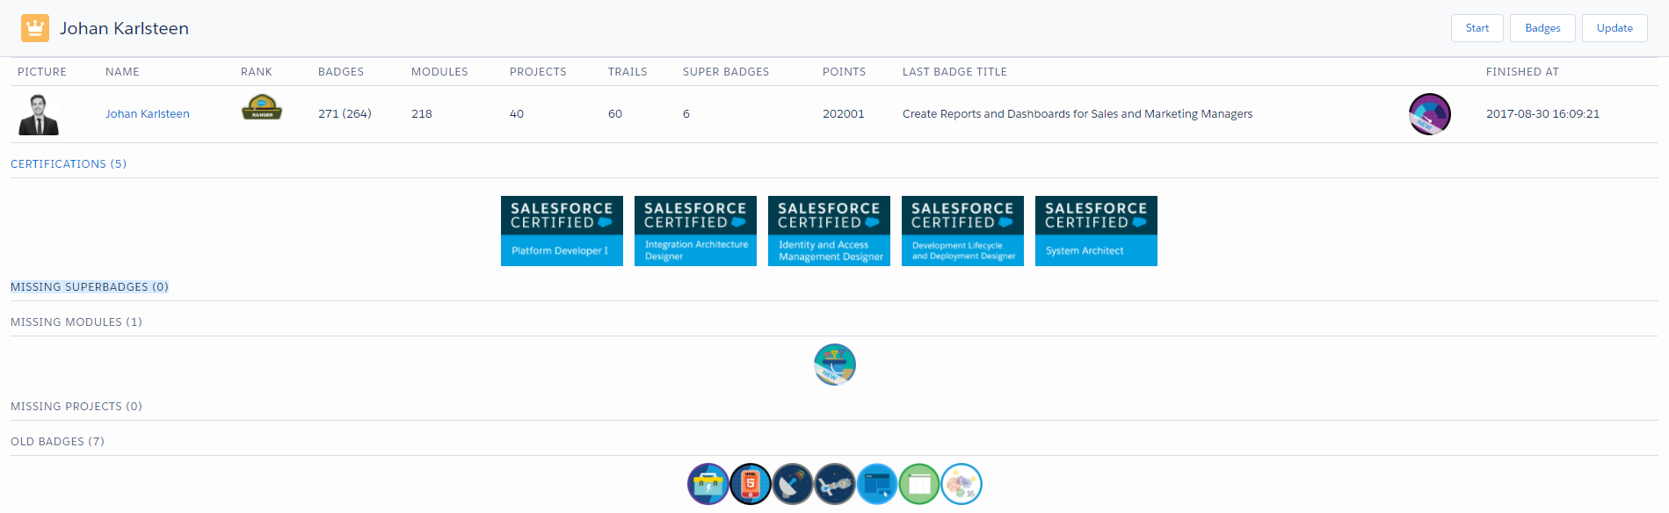Screen dimensions: 1669x513
Task: Click the Badges button
Action: click(x=1542, y=28)
